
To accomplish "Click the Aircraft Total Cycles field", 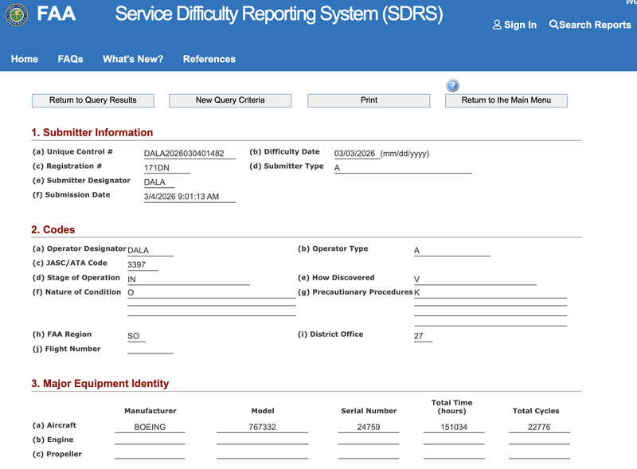I will click(x=539, y=427).
